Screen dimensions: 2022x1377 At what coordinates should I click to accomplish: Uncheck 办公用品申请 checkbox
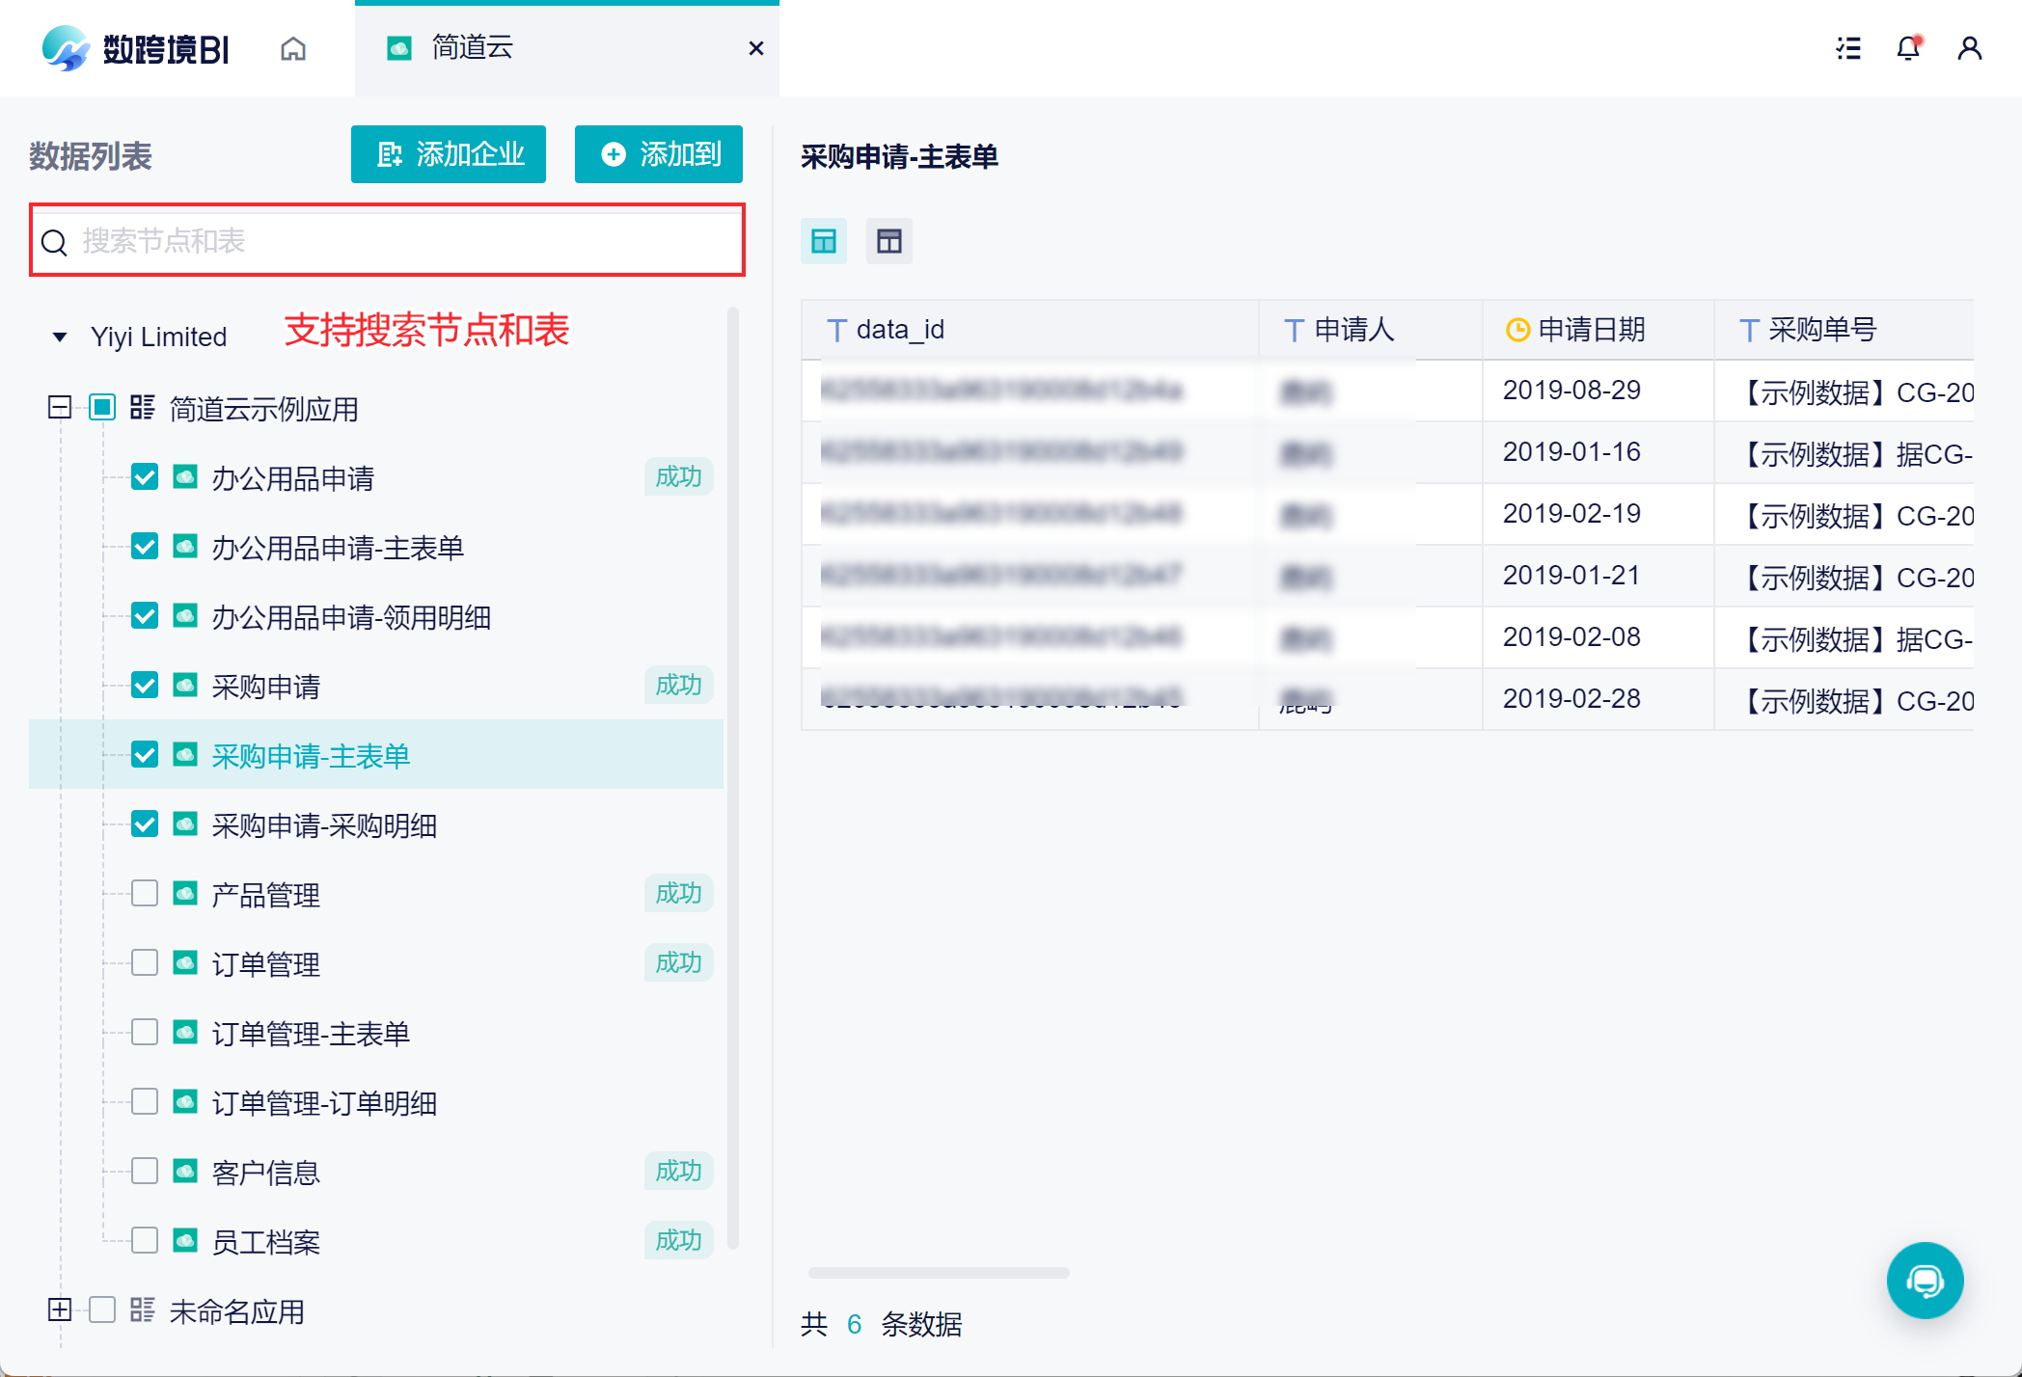[x=145, y=477]
